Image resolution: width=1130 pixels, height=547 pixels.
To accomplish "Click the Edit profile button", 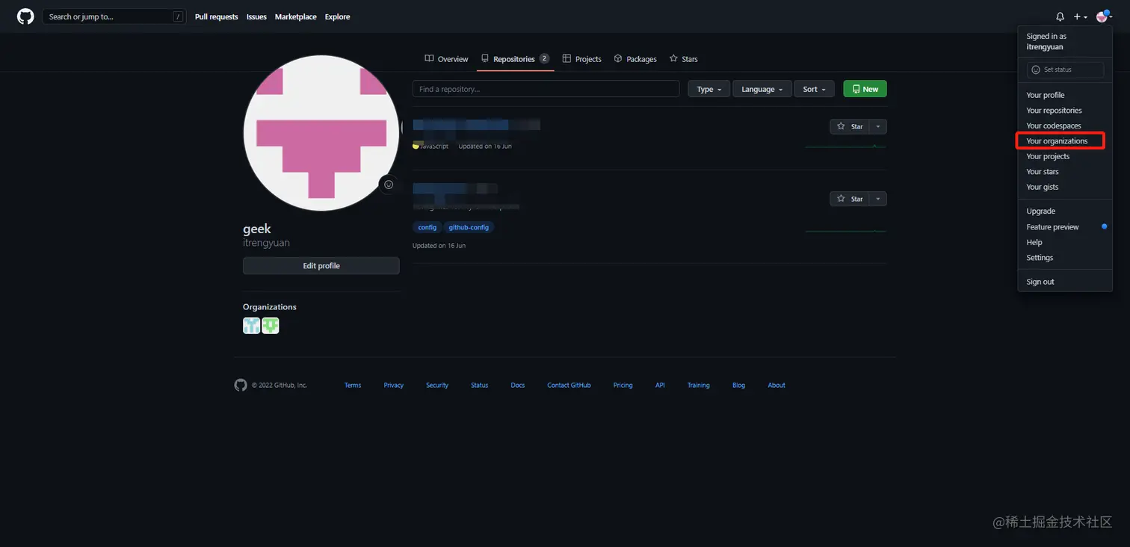I will click(321, 266).
